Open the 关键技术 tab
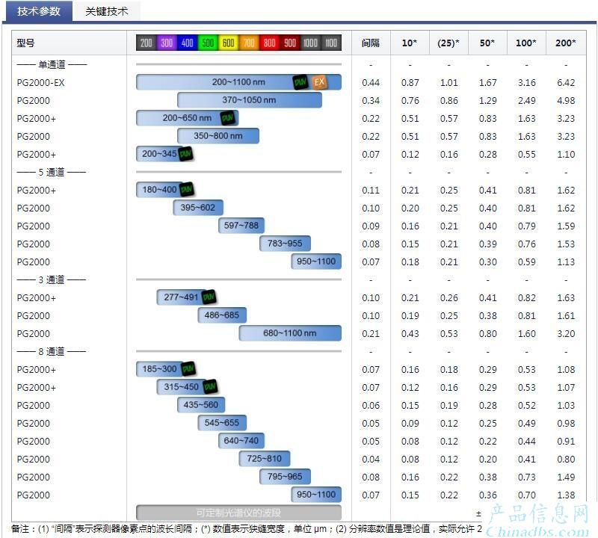 tap(107, 11)
